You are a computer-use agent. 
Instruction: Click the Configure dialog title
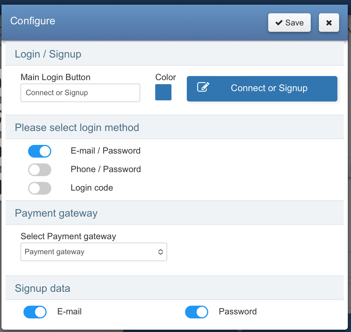tap(33, 21)
